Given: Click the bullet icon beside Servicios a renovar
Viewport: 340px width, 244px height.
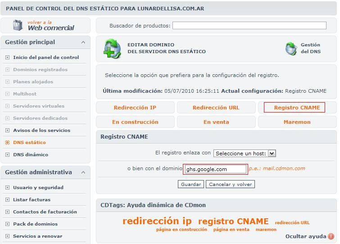Looking at the screenshot, I should (7, 236).
